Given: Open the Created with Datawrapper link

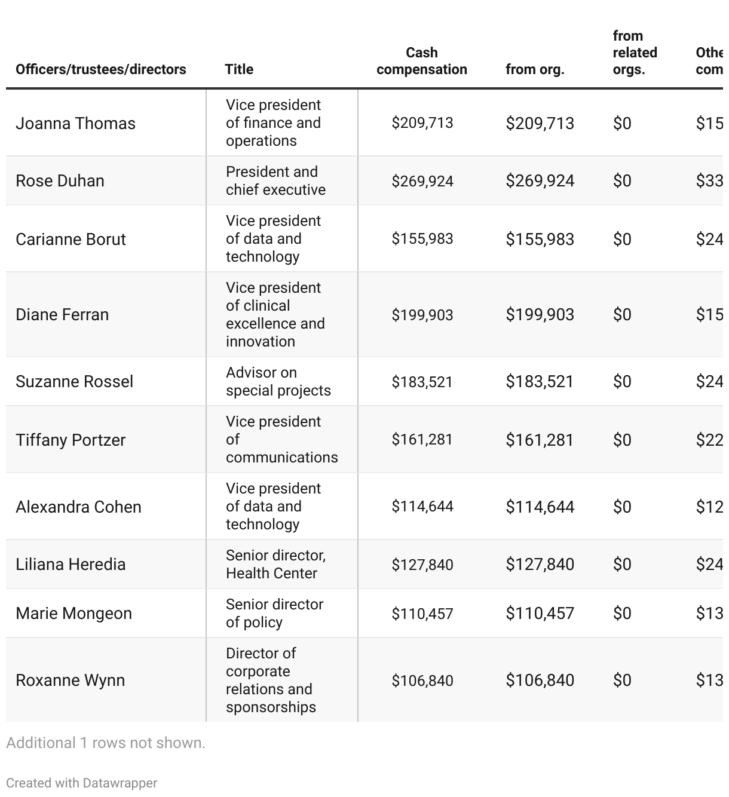Looking at the screenshot, I should point(82,783).
